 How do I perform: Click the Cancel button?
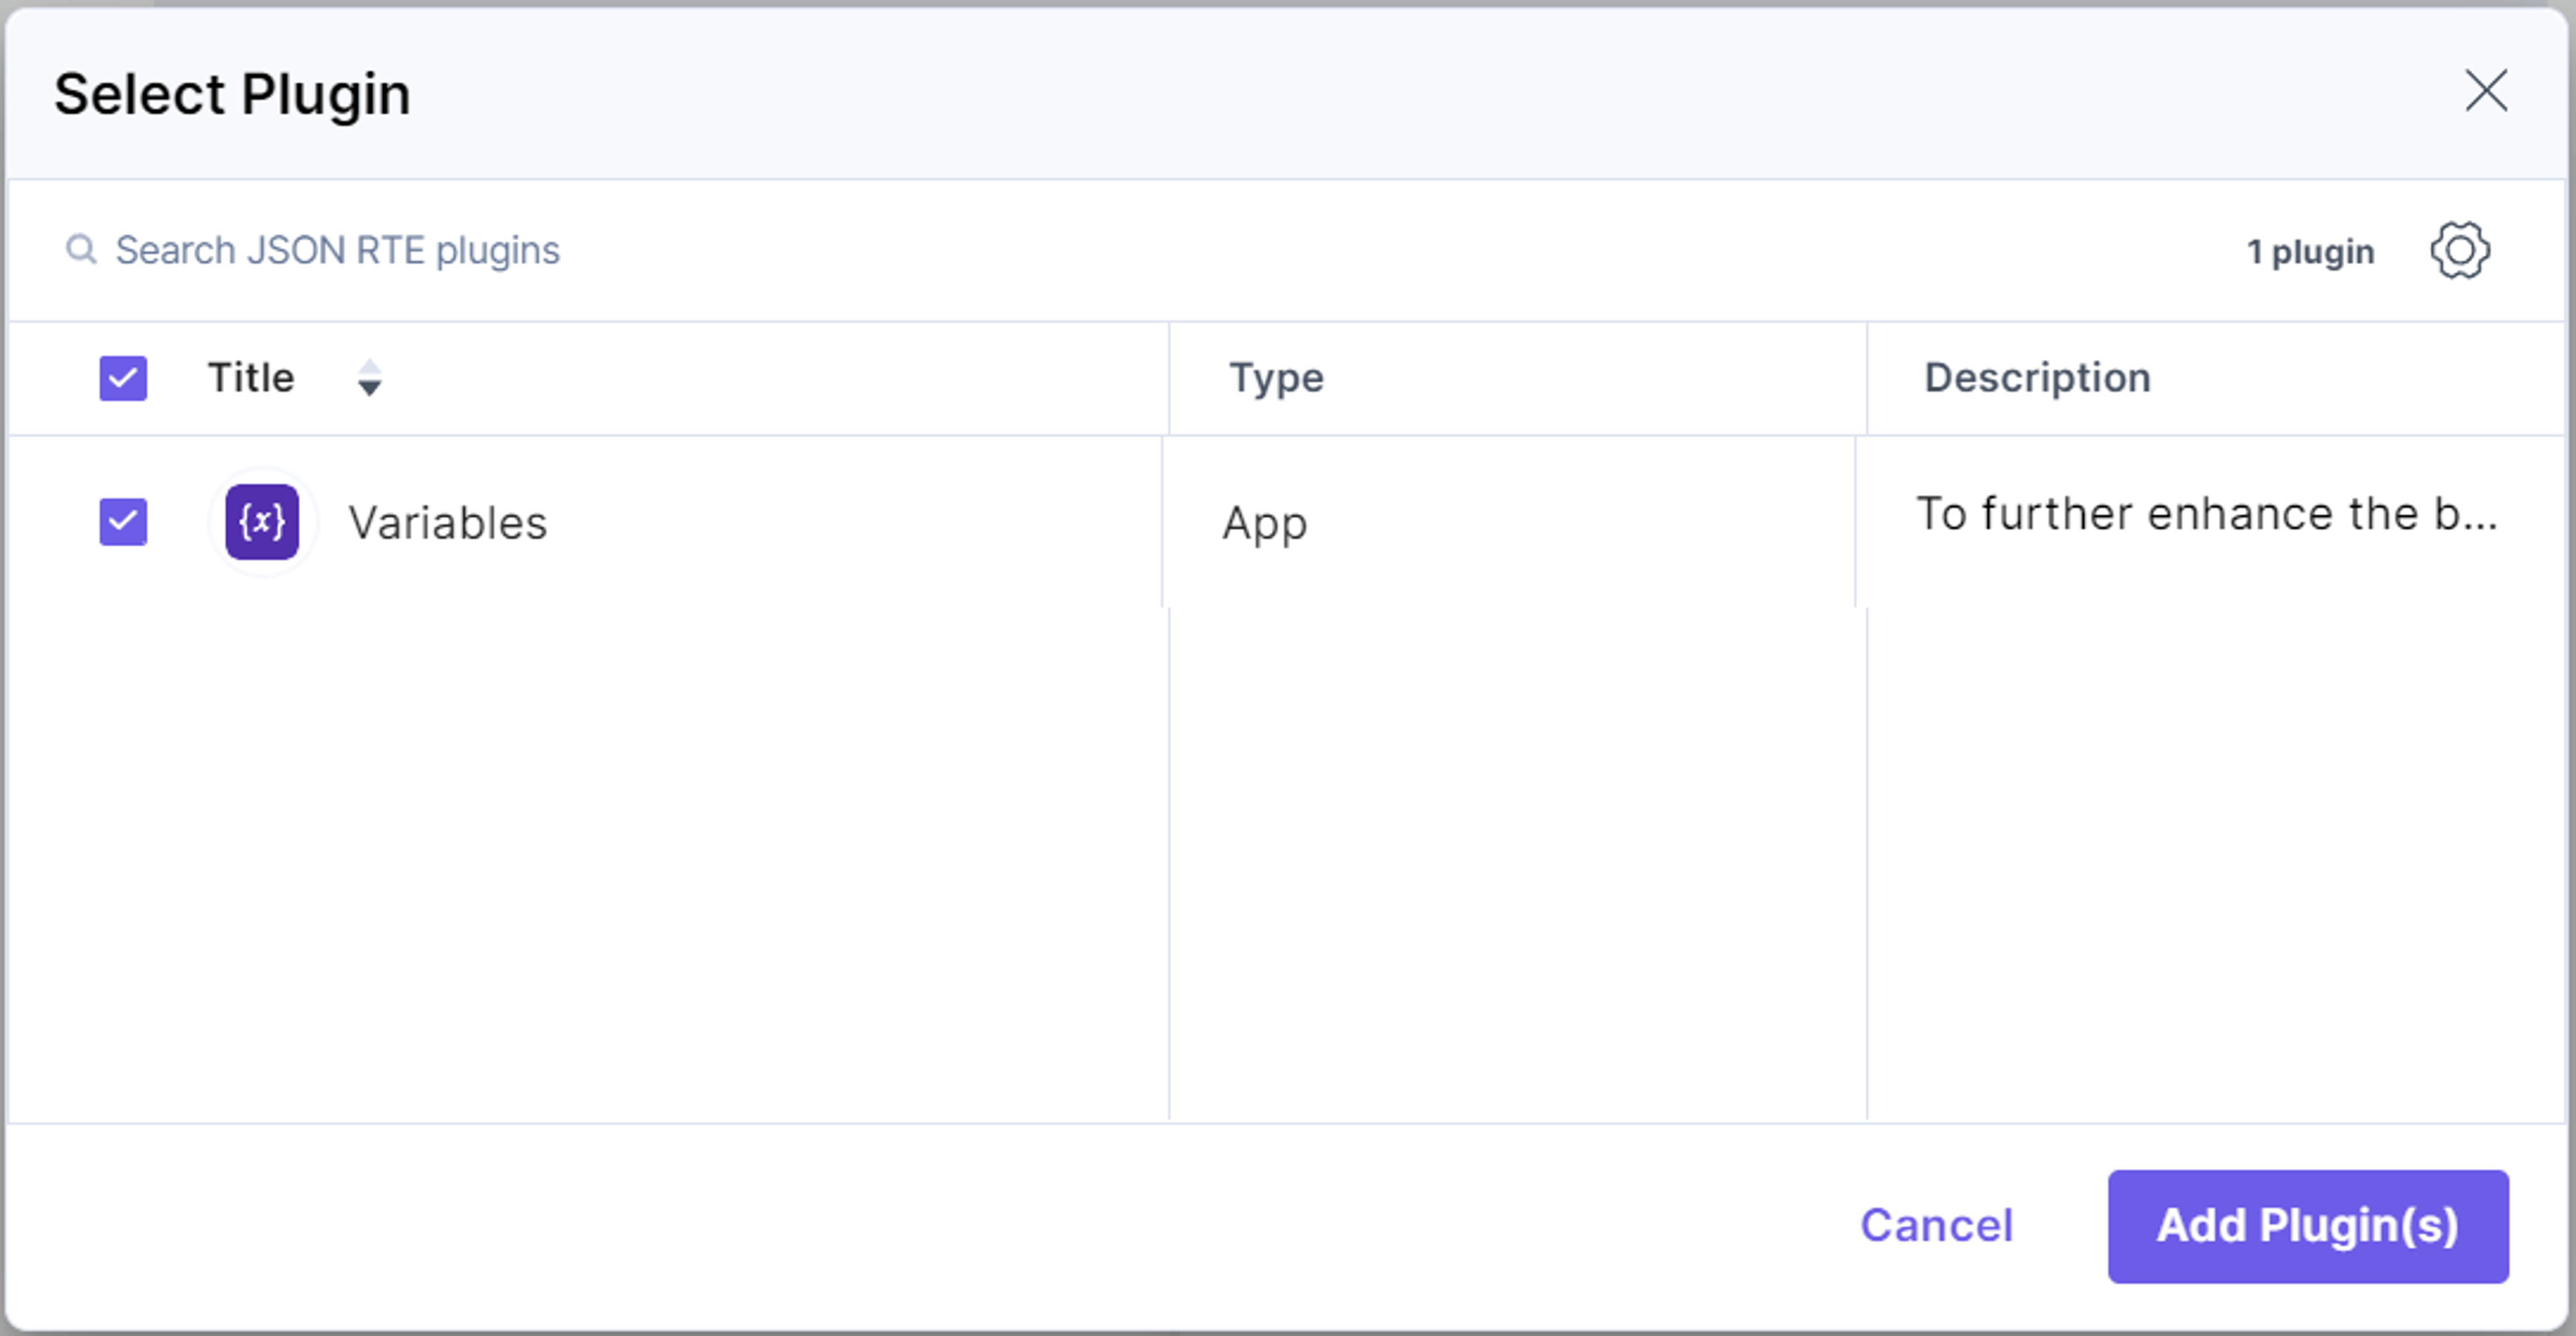pos(1936,1226)
